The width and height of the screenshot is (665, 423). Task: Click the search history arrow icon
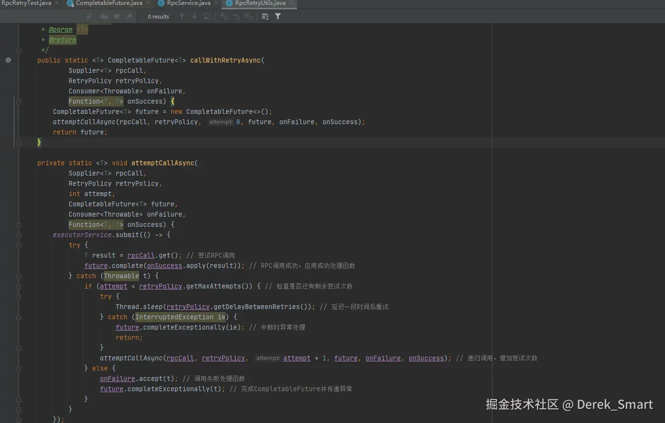(x=89, y=16)
